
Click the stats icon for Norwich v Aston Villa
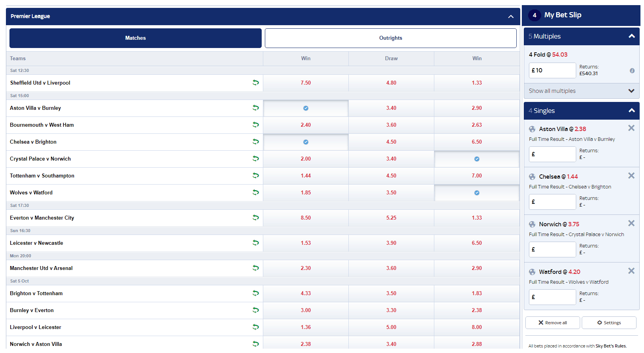coord(256,344)
